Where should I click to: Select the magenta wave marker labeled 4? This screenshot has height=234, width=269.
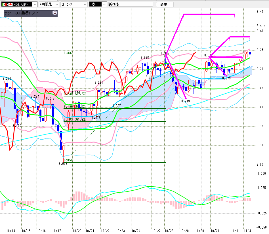pos(229,39)
